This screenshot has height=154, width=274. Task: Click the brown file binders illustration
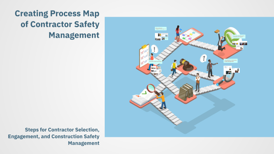click(x=186, y=92)
